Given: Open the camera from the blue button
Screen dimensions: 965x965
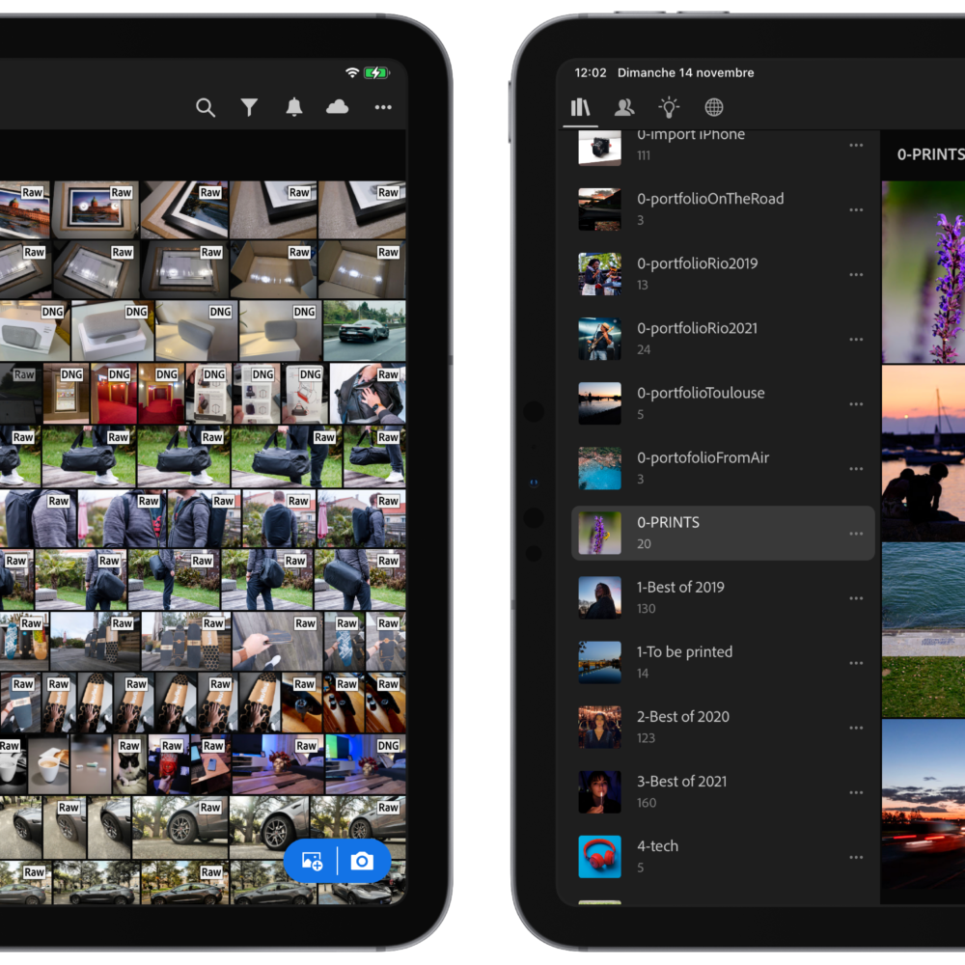Looking at the screenshot, I should pyautogui.click(x=362, y=861).
